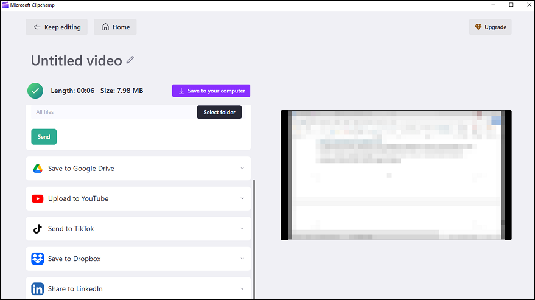Click the Send to TikTok label

click(x=71, y=229)
